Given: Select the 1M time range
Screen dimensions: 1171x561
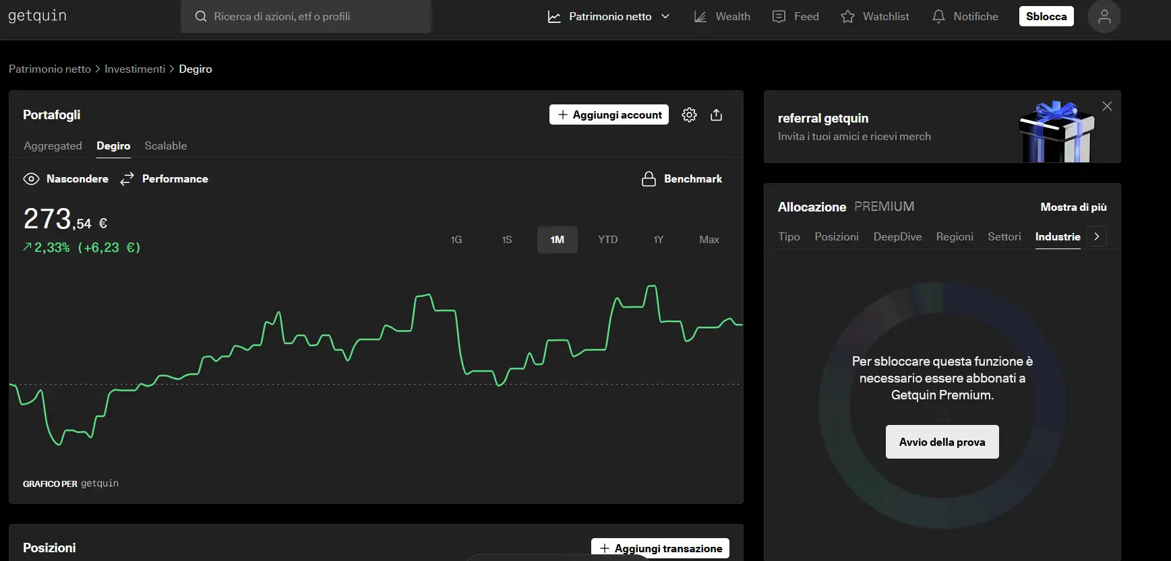Looking at the screenshot, I should pyautogui.click(x=558, y=240).
